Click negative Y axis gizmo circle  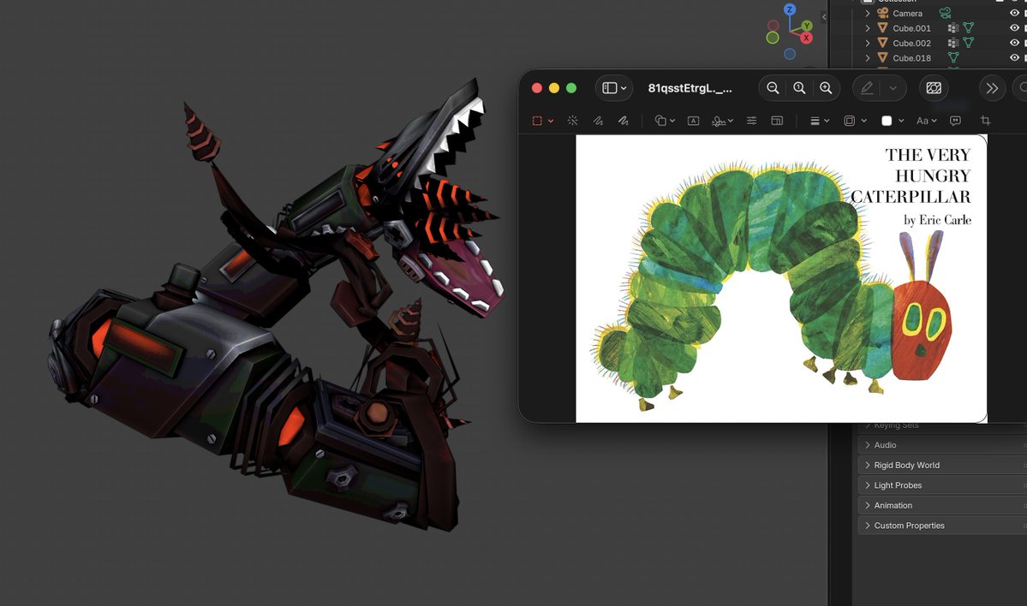[773, 38]
